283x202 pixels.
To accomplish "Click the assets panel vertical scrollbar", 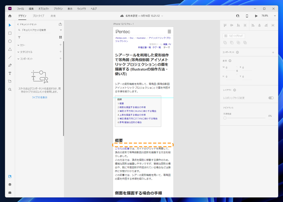I will tap(64, 89).
